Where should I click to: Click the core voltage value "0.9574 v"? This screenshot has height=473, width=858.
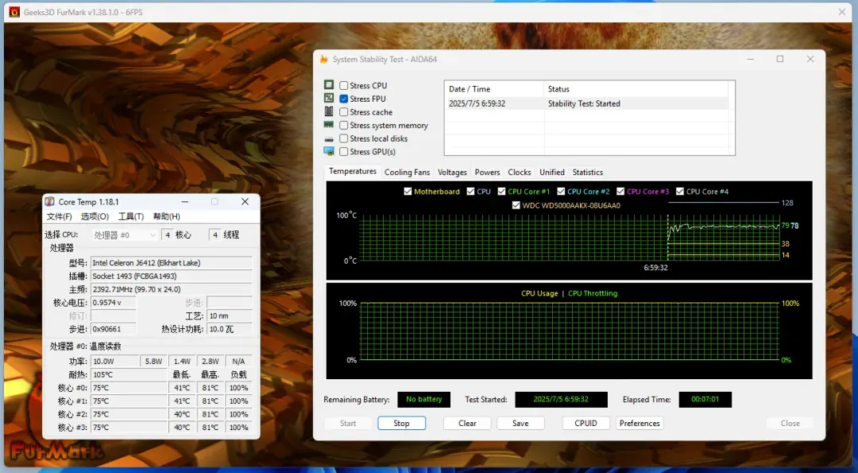[114, 303]
